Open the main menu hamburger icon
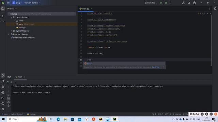 click(x=8, y=3)
